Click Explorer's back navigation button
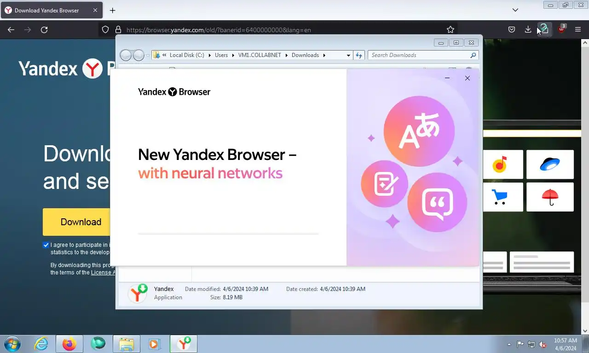Screen dimensions: 589x353 click(x=126, y=55)
